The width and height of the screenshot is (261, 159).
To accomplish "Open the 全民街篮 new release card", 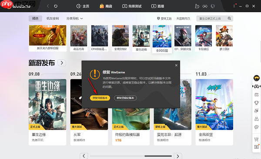I will 214,112.
